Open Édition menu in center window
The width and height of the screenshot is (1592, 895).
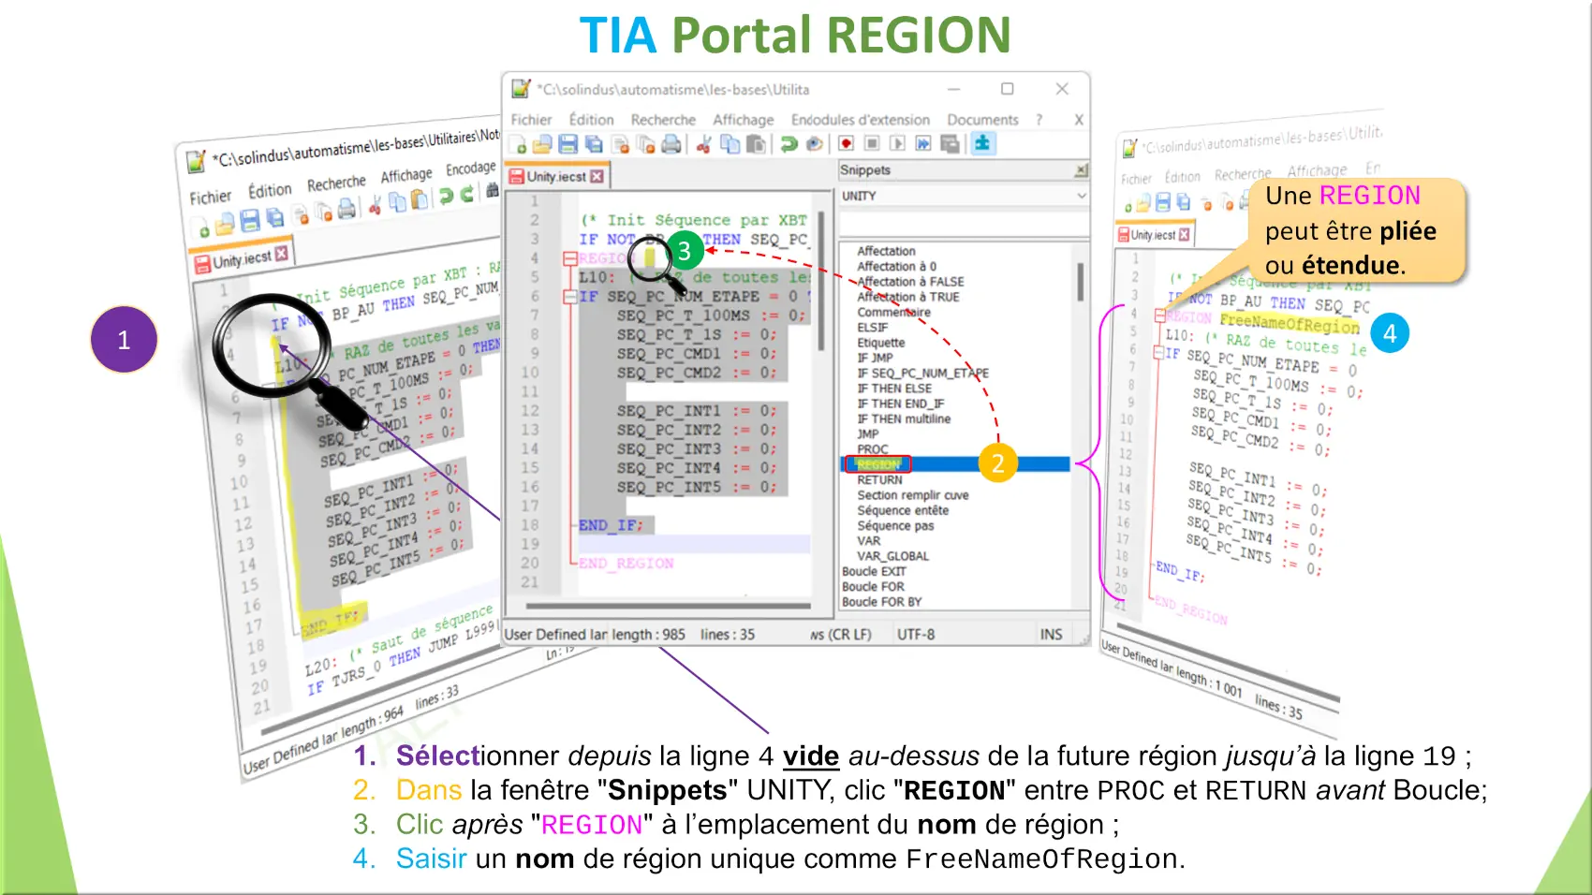click(592, 120)
